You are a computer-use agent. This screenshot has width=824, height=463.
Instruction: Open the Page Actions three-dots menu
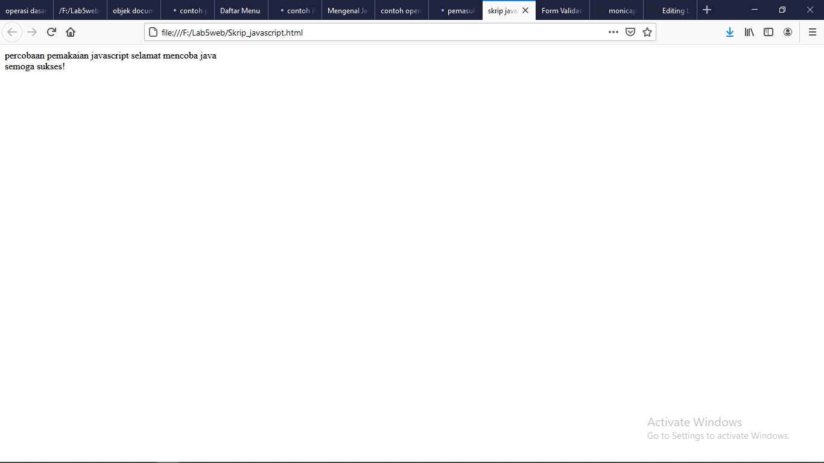click(x=613, y=31)
